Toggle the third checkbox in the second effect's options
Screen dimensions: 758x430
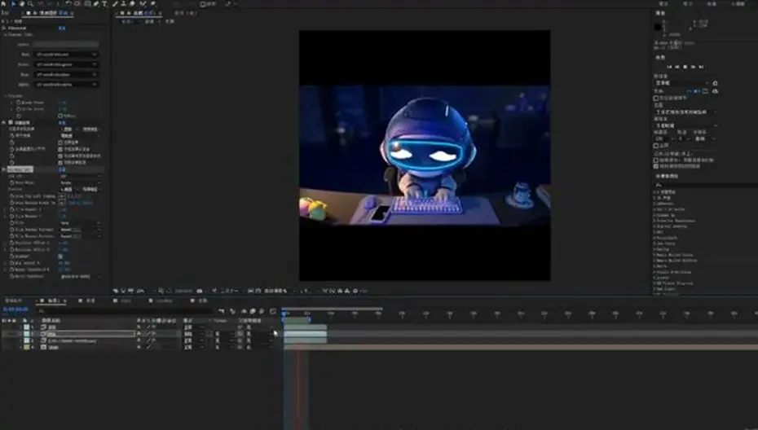(x=60, y=156)
